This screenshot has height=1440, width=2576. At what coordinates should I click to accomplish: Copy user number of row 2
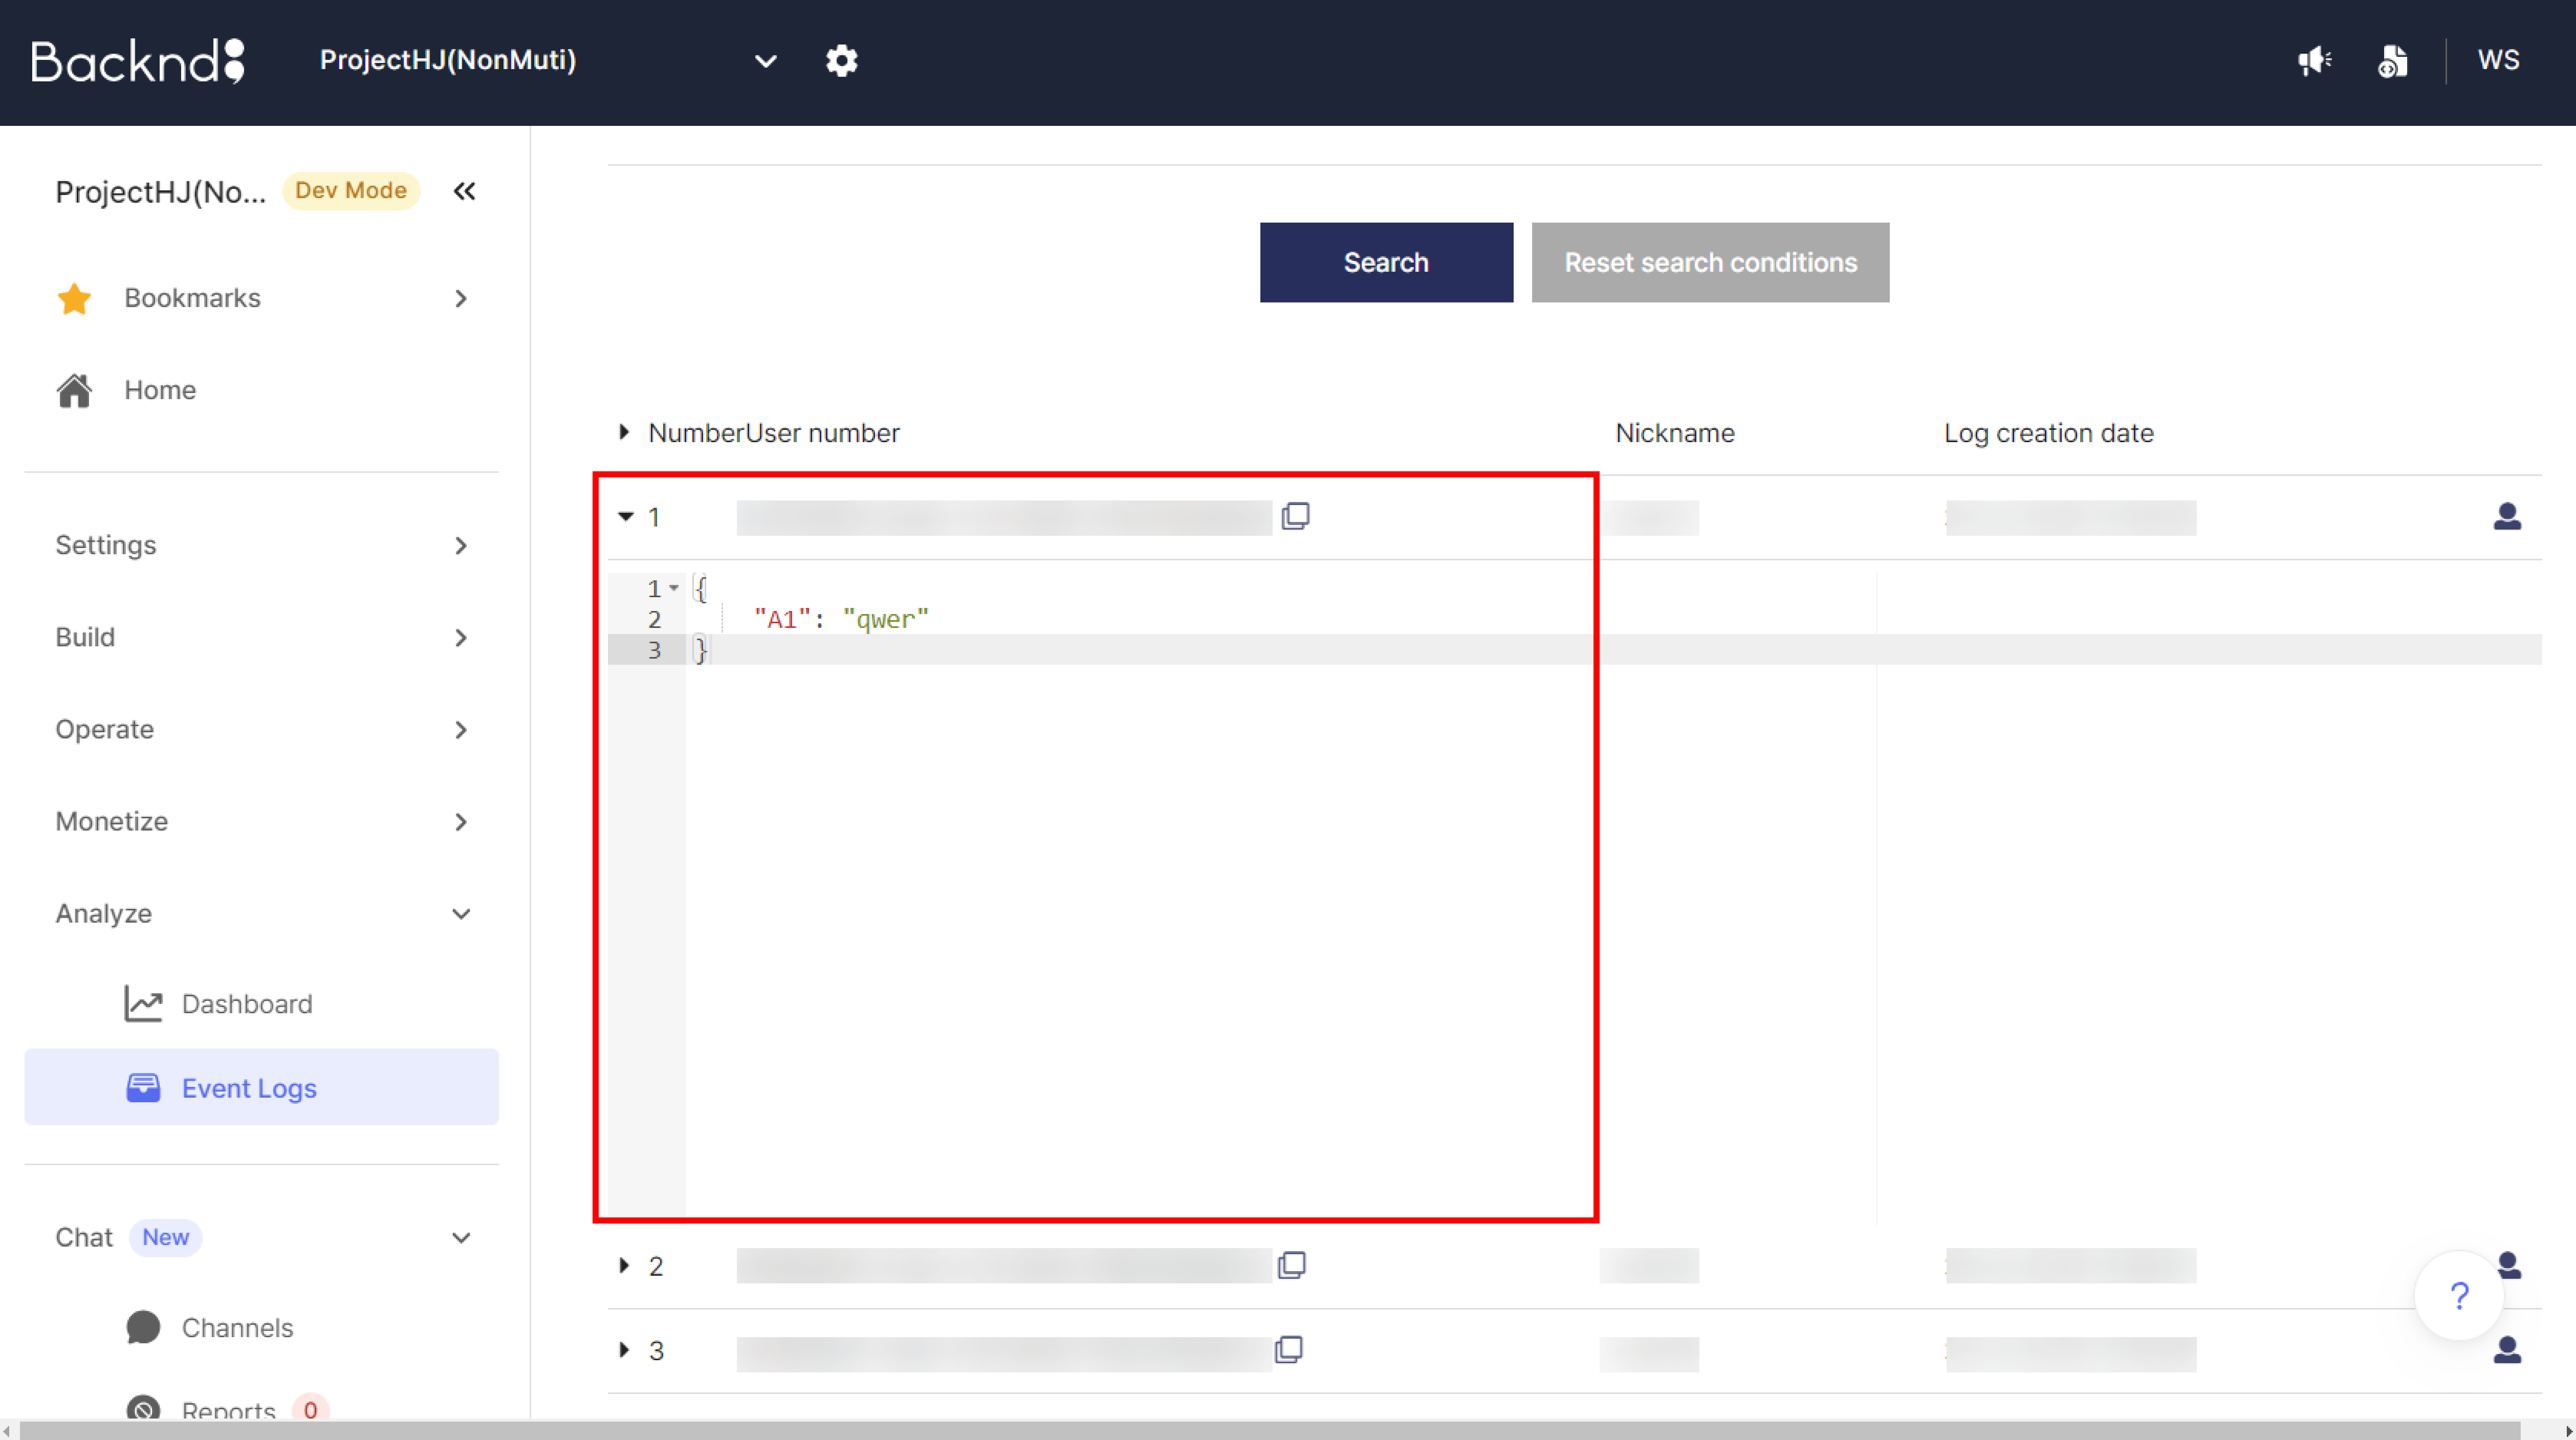[x=1291, y=1265]
